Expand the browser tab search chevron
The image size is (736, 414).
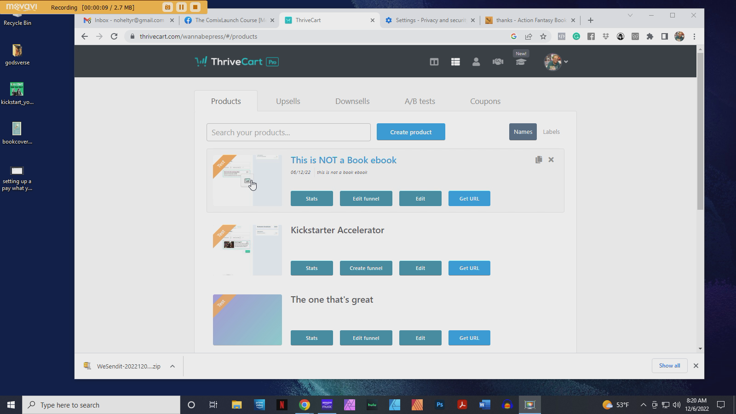click(x=630, y=15)
